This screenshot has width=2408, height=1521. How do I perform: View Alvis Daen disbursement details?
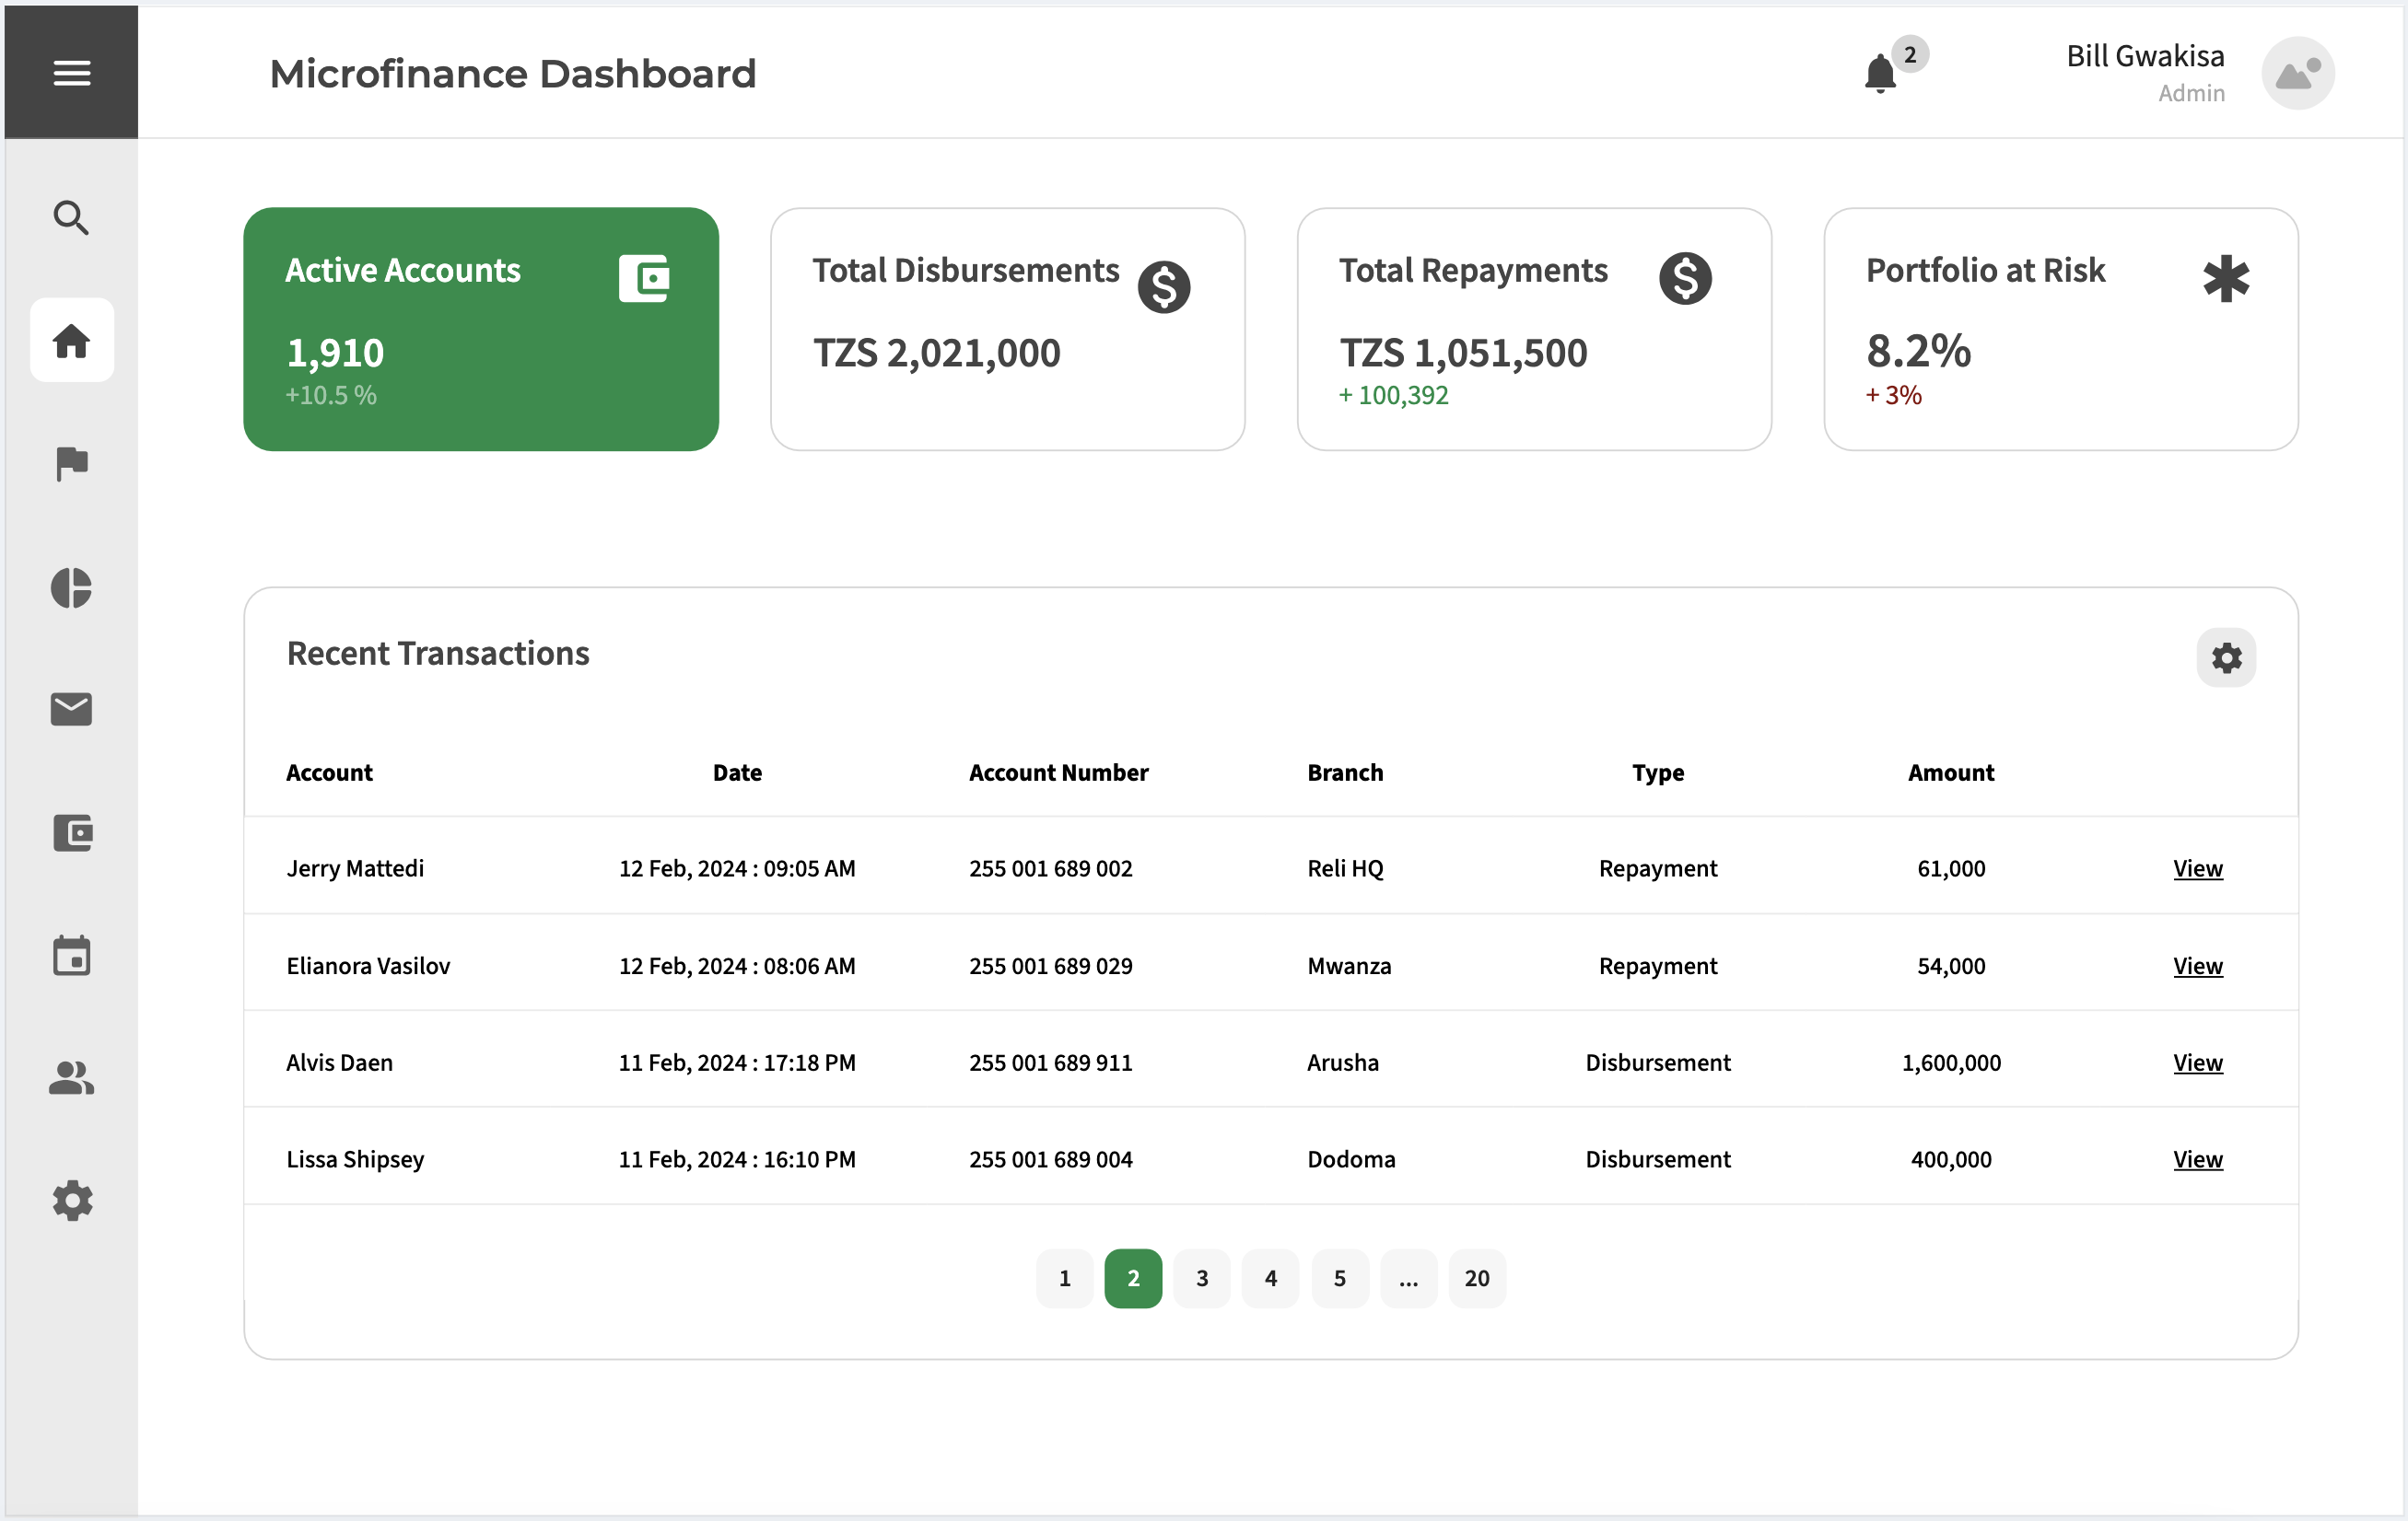pyautogui.click(x=2197, y=1062)
